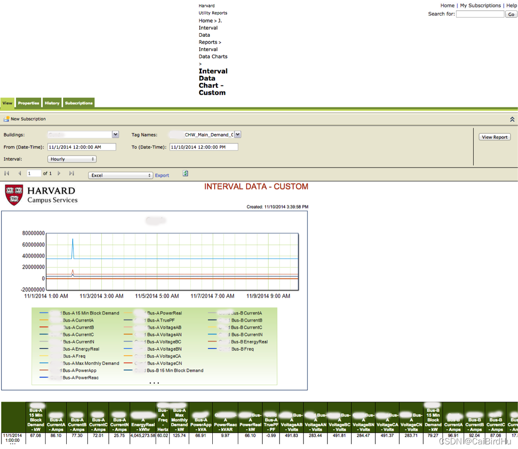The height and width of the screenshot is (449, 518).
Task: Click Bus-B EnergyReal legend entry
Action: [x=238, y=342]
